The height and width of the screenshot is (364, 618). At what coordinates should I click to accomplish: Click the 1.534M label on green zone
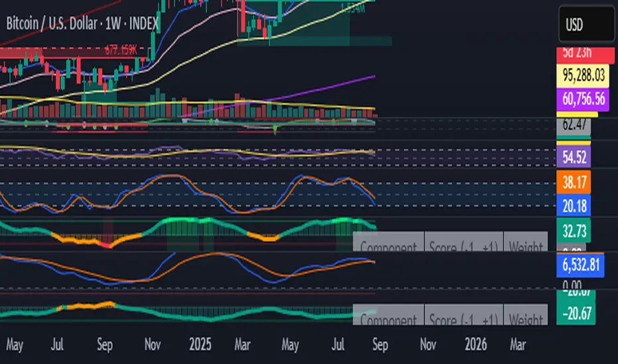351,8
